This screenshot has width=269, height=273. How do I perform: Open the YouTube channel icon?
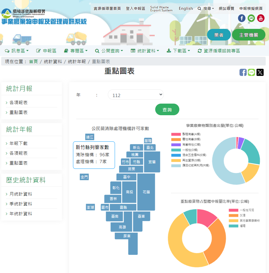[261, 18]
